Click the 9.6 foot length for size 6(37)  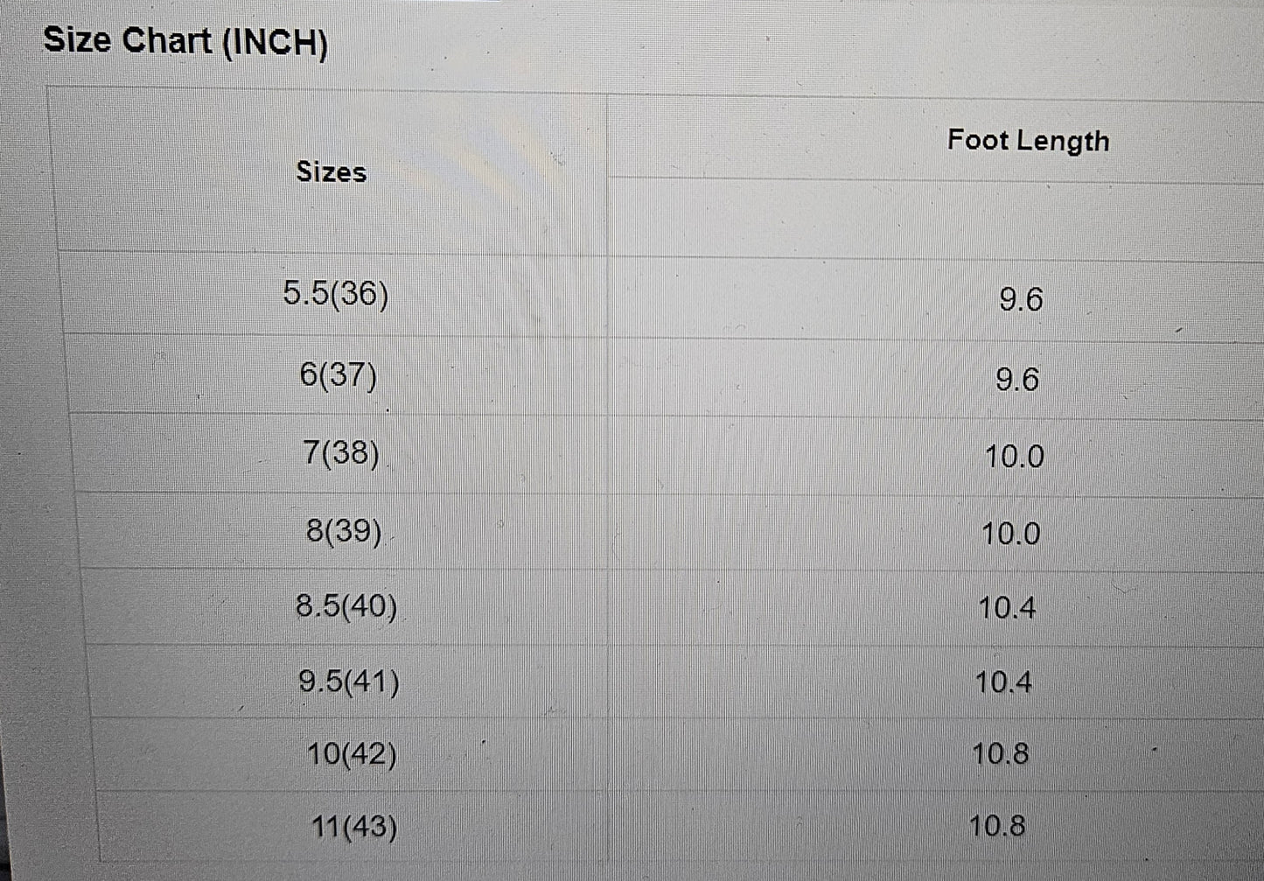(1017, 380)
